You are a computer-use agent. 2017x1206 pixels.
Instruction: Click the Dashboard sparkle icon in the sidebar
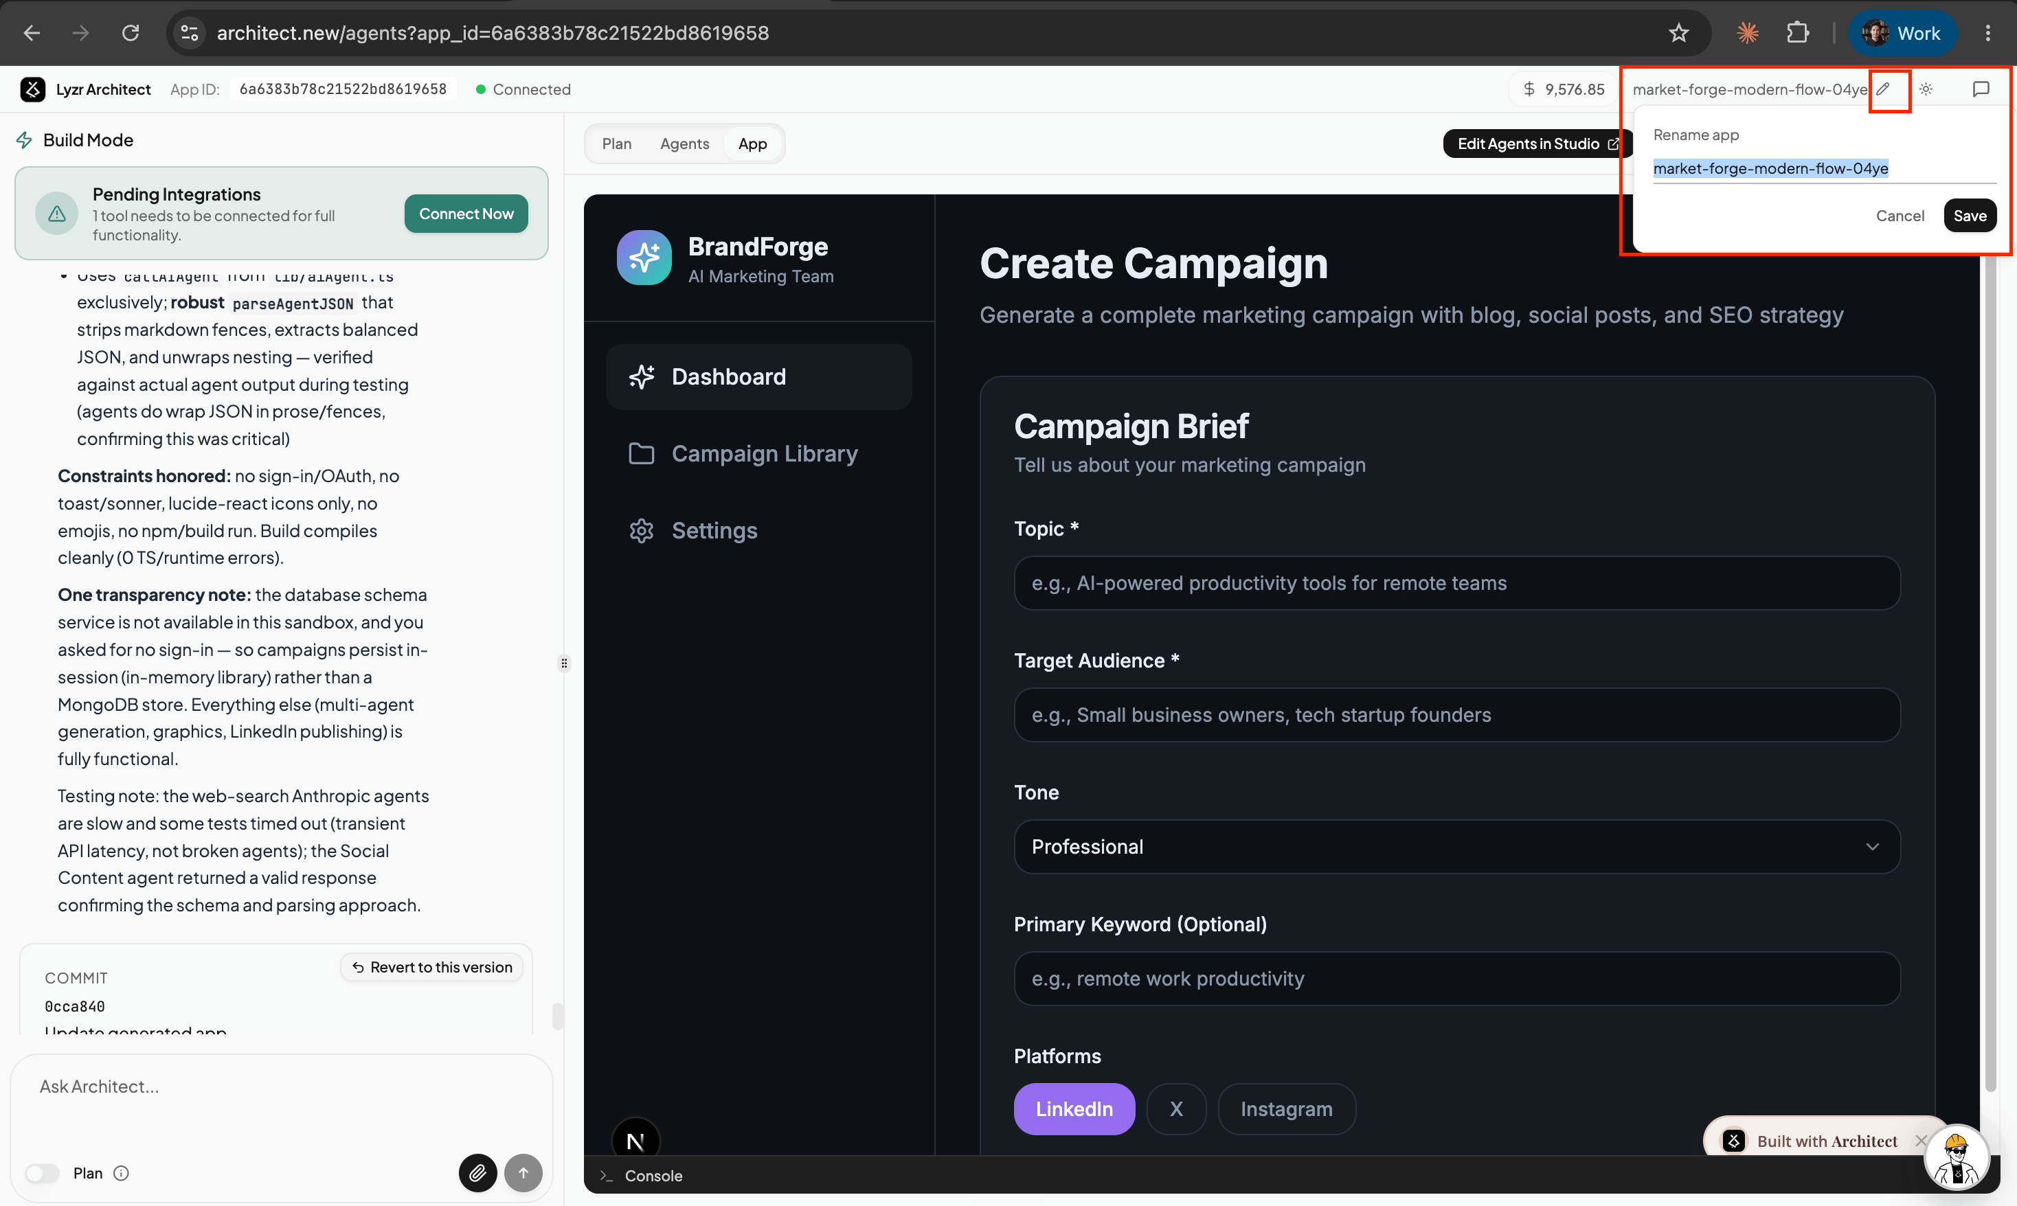click(x=641, y=377)
